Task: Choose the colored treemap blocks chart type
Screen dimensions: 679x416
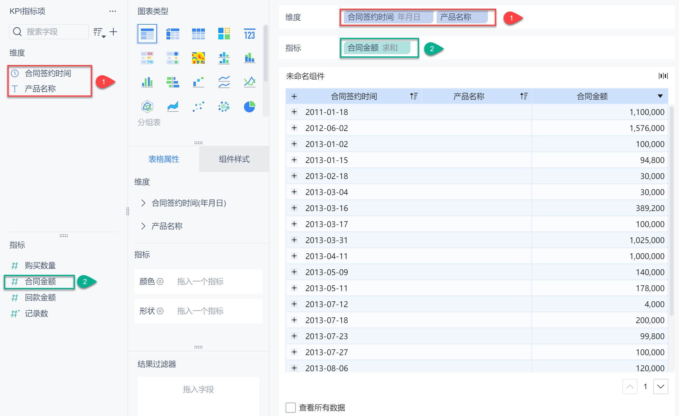Action: coord(224,34)
